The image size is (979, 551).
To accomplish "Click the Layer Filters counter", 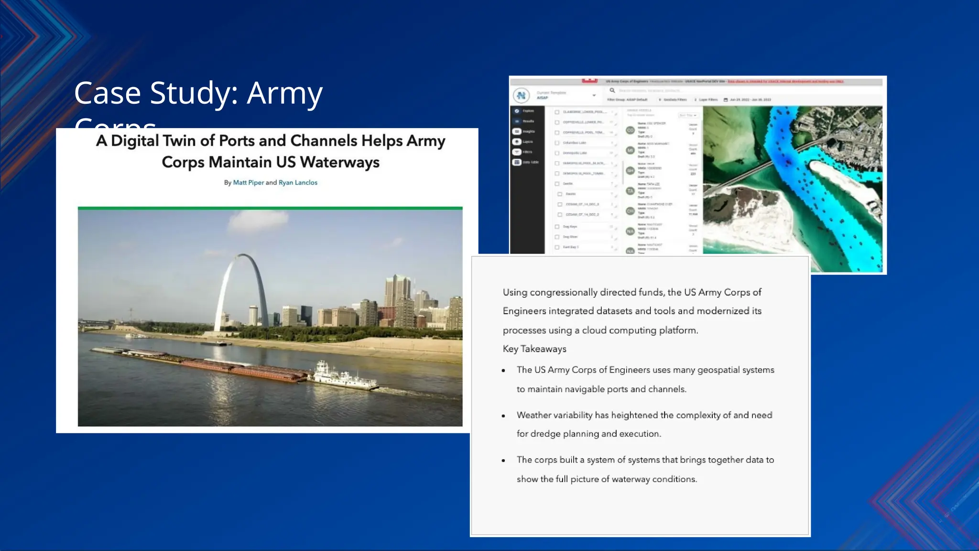I will click(706, 99).
